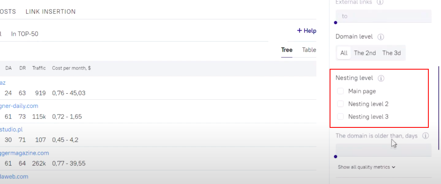Open the studio.pl domain link

coord(11,129)
